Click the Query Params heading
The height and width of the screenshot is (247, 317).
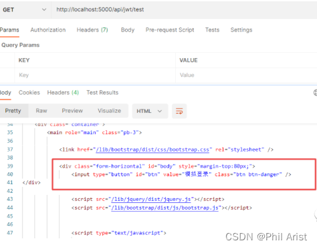tap(21, 45)
